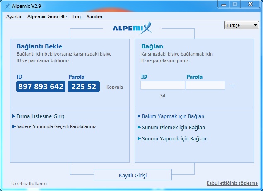Click the connect arrow icon
This screenshot has width=263, height=191.
232,86
